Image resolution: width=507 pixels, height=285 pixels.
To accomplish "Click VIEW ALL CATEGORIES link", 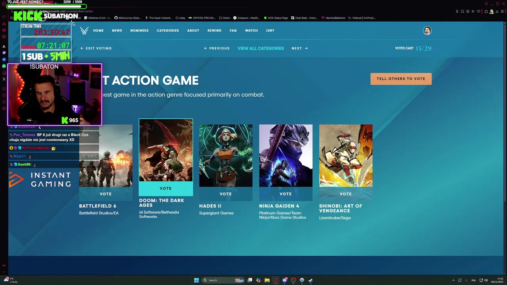I will pos(261,48).
